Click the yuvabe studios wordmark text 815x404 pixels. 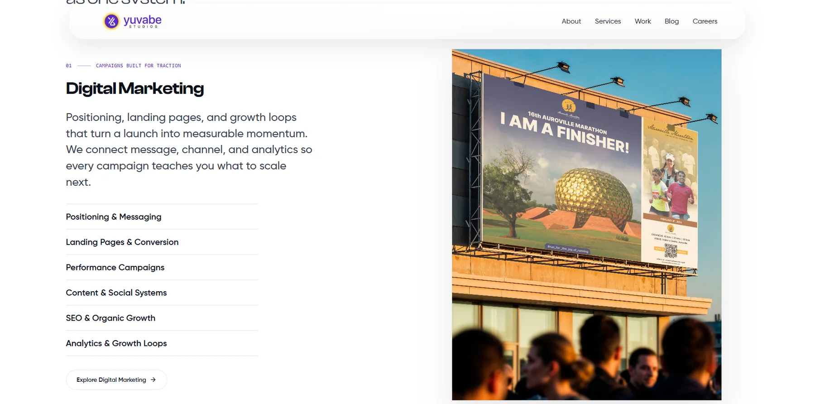[143, 21]
